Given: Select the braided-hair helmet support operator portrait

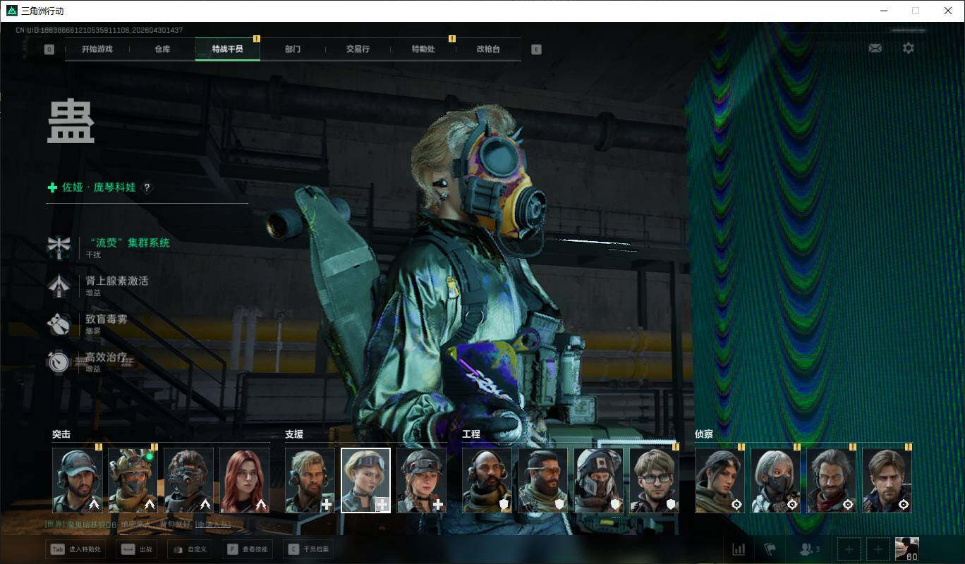Looking at the screenshot, I should tap(422, 480).
